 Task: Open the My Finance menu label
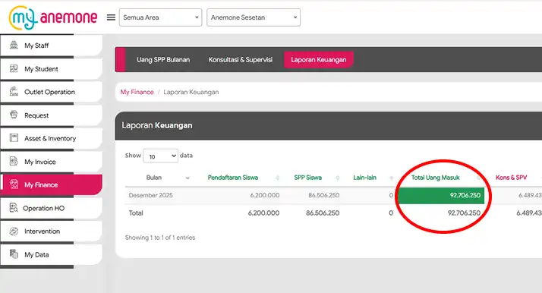(41, 185)
